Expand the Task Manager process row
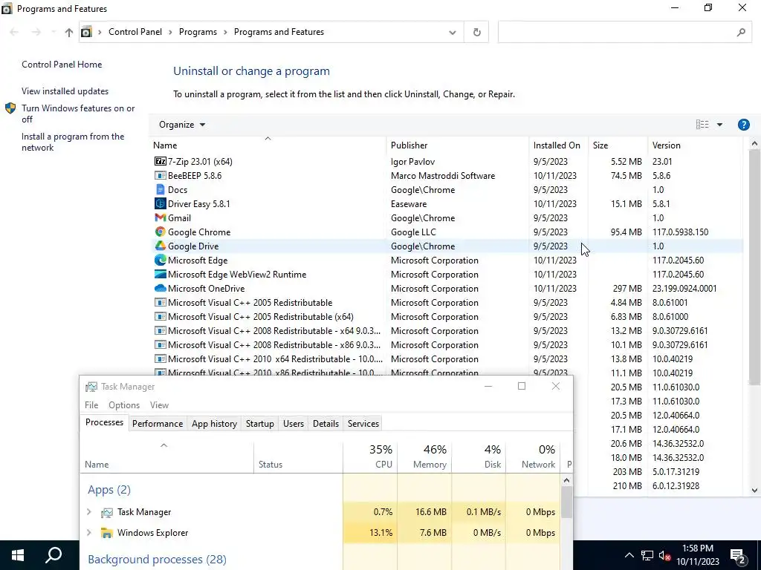Image resolution: width=761 pixels, height=570 pixels. pos(89,512)
